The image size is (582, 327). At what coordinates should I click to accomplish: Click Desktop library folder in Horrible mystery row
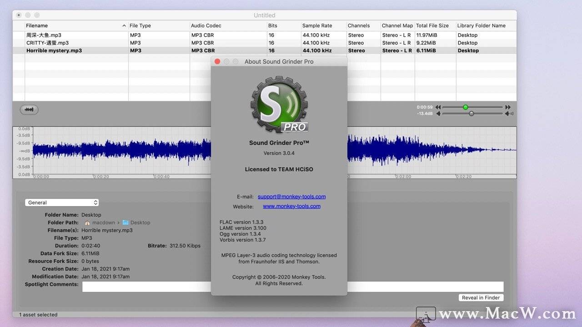[x=468, y=50]
